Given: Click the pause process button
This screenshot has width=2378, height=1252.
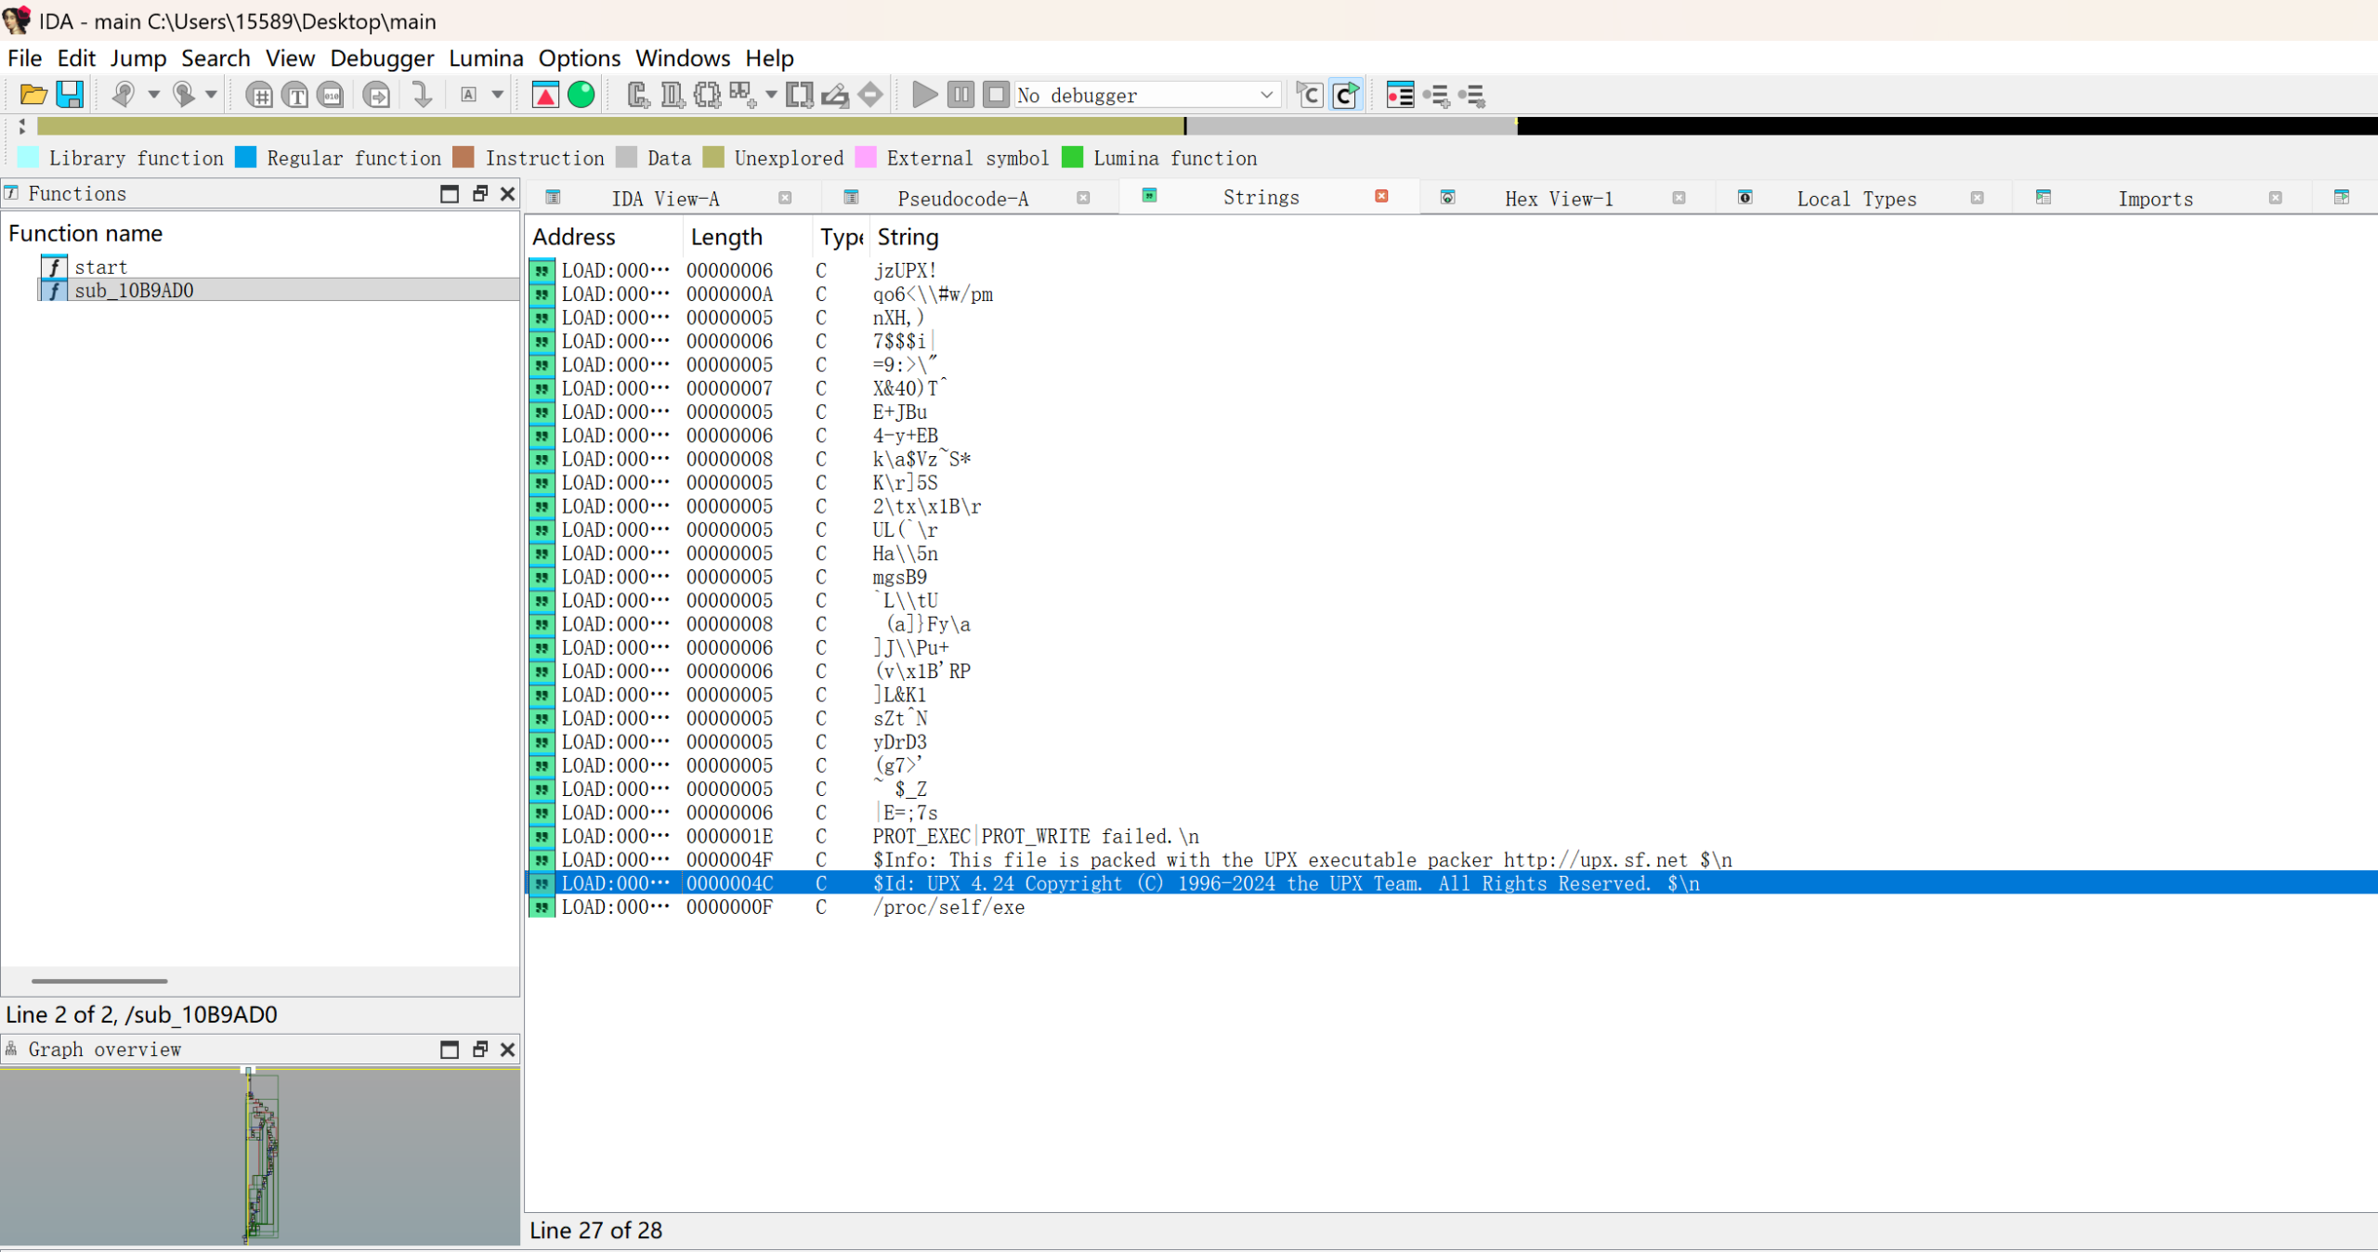Looking at the screenshot, I should (x=960, y=95).
